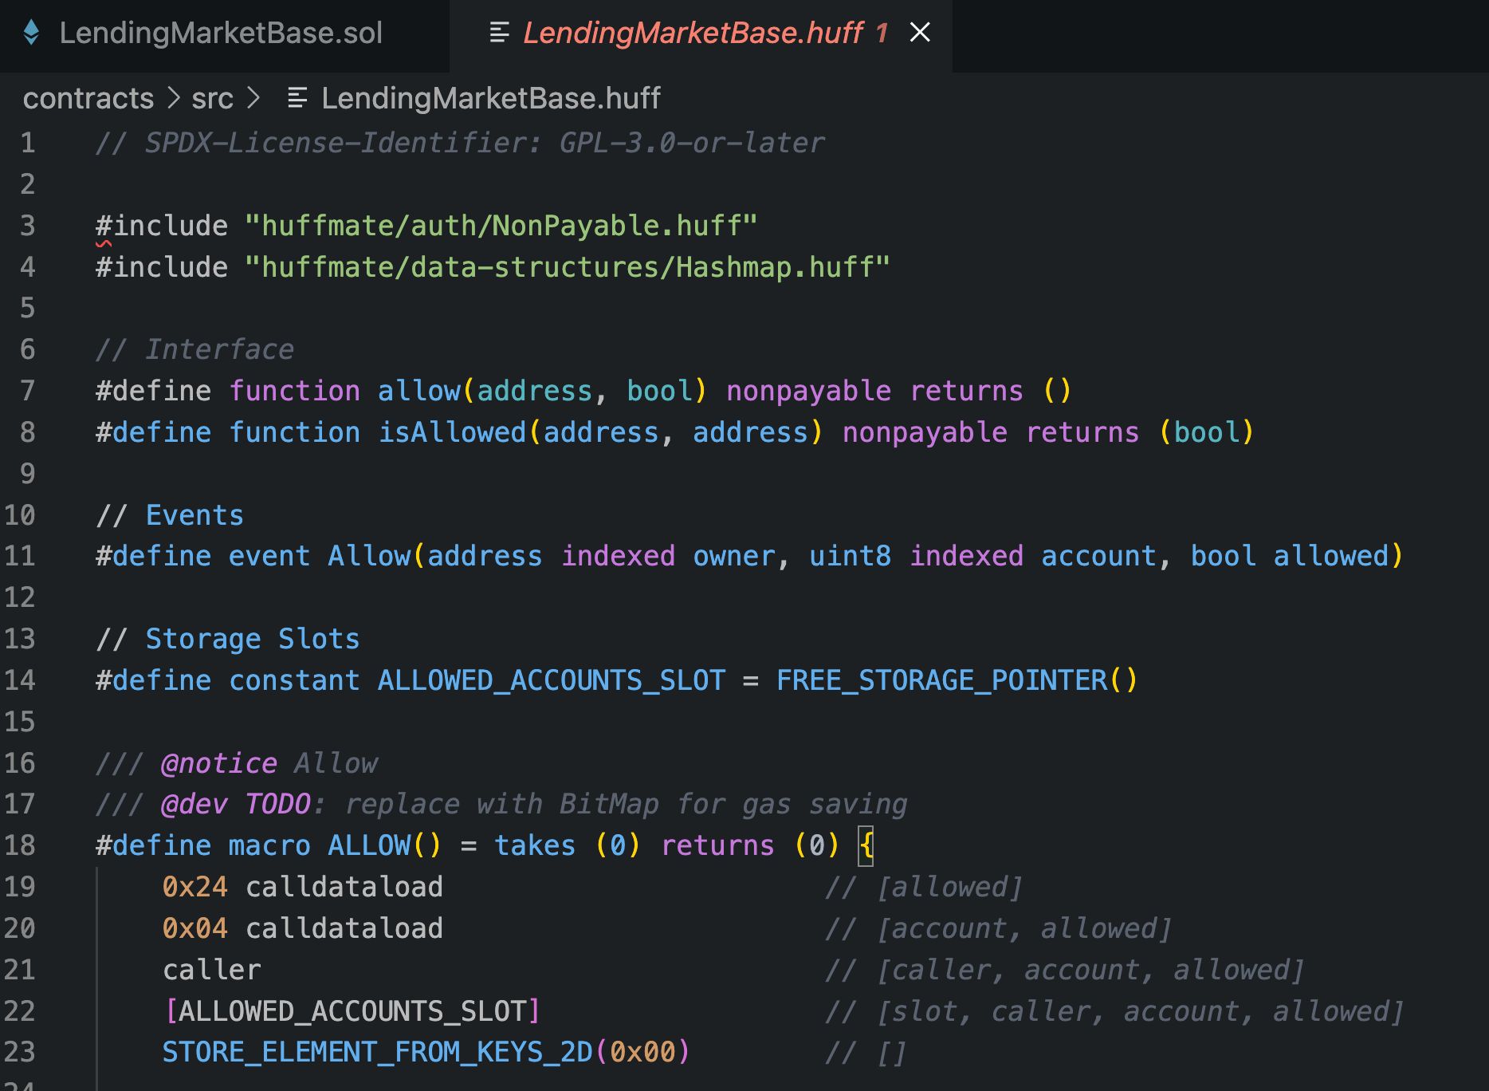This screenshot has width=1489, height=1091.
Task: Click the red-underlined #include on line 3
Action: tap(162, 226)
